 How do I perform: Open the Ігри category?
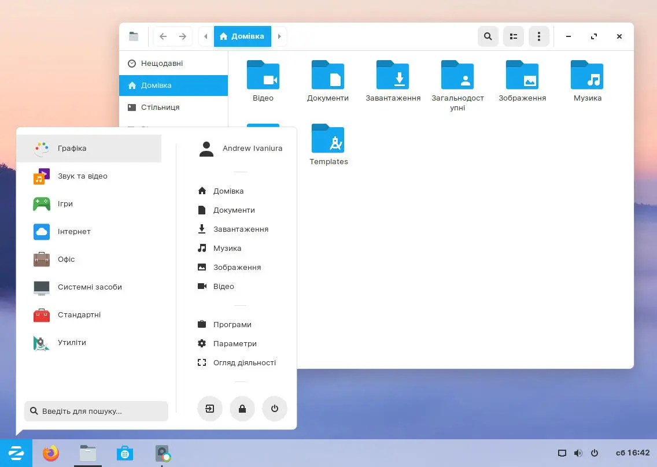click(x=89, y=203)
